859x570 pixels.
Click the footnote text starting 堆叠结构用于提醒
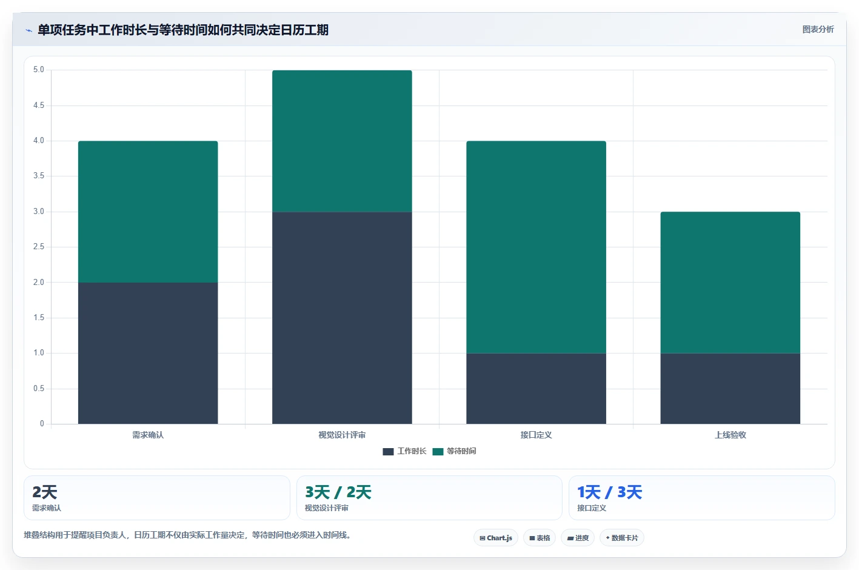[188, 535]
